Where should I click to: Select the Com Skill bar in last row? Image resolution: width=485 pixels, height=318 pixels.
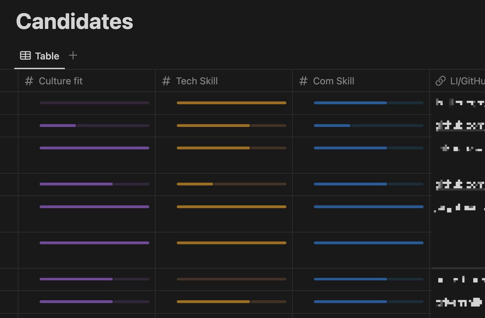(x=368, y=301)
